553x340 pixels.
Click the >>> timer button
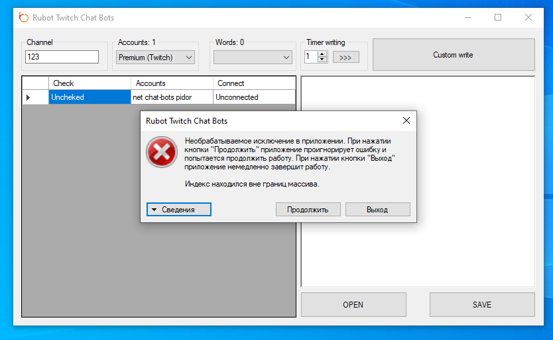[345, 58]
